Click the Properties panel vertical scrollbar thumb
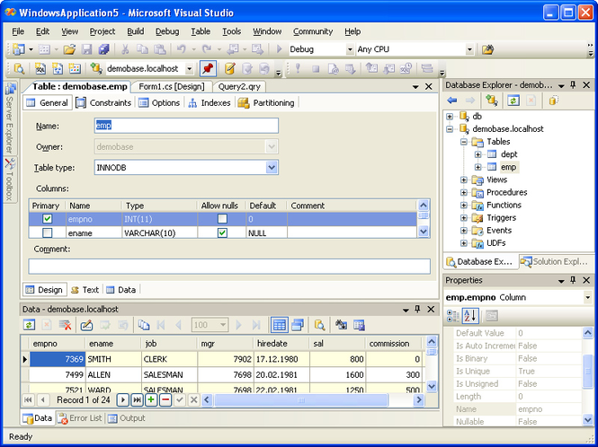 point(588,371)
